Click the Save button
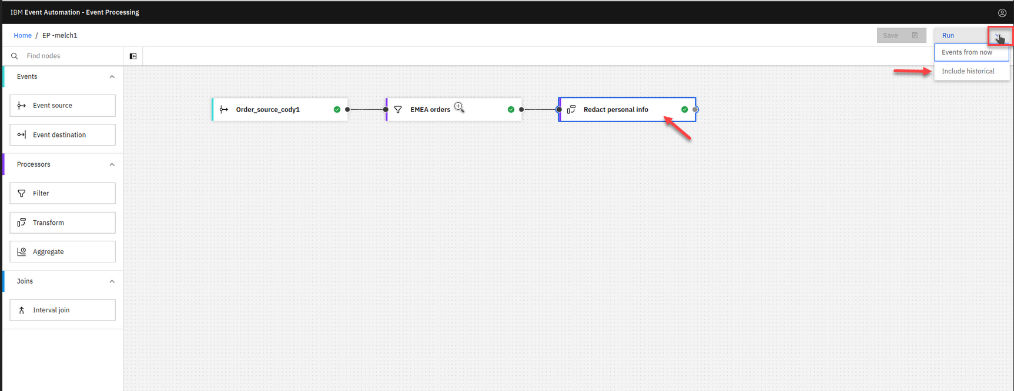The width and height of the screenshot is (1014, 391). [x=901, y=36]
